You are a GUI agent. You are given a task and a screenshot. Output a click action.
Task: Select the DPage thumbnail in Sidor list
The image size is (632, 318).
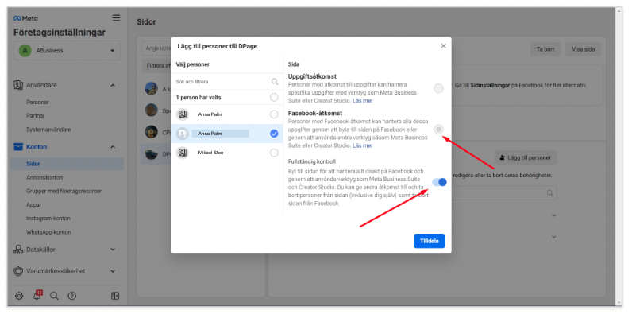coord(152,153)
